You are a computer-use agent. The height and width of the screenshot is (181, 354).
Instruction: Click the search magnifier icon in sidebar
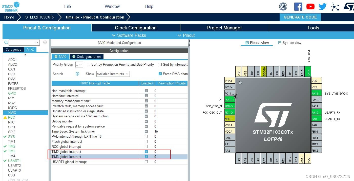(x=6, y=43)
